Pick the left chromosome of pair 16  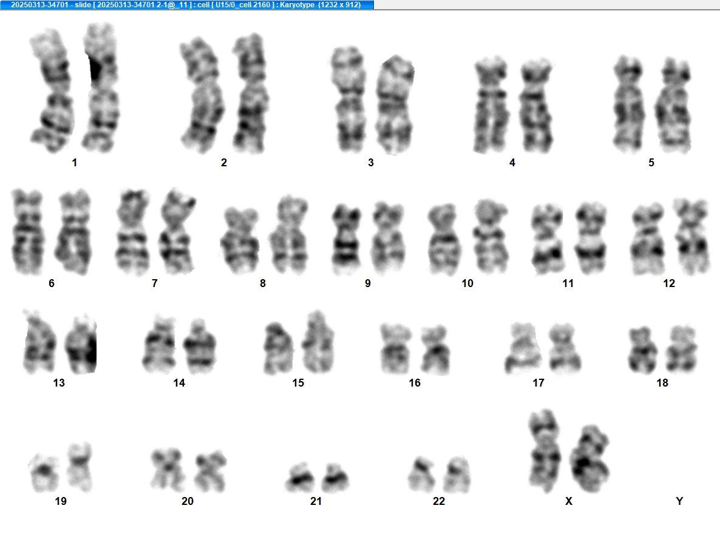click(396, 349)
